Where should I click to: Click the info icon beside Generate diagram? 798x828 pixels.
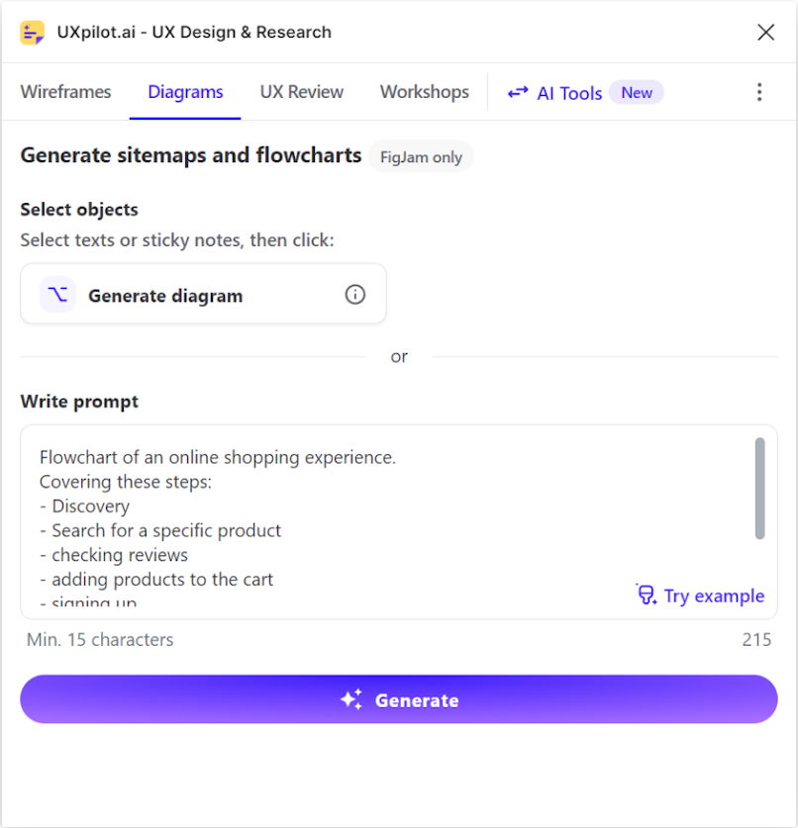pyautogui.click(x=355, y=295)
